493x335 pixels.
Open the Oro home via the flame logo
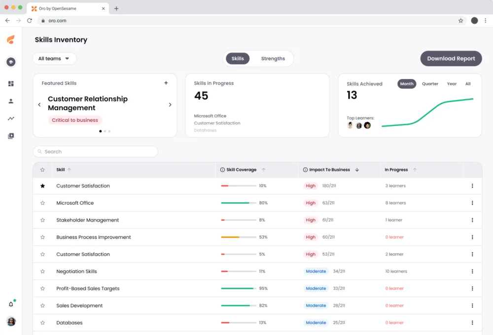point(11,40)
